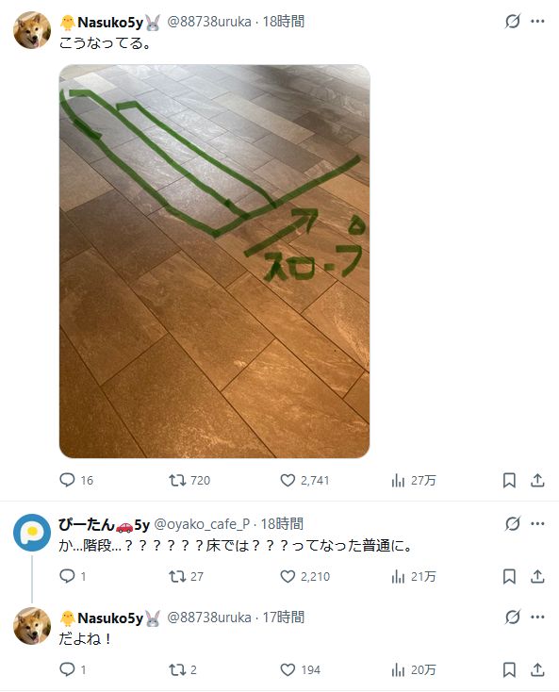Open the floor tile photo with green markings
559x692 pixels.
tap(214, 261)
